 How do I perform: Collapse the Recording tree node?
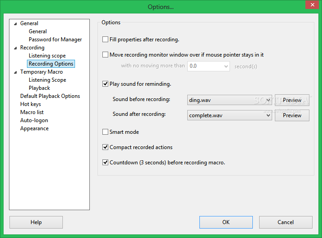(x=15, y=48)
